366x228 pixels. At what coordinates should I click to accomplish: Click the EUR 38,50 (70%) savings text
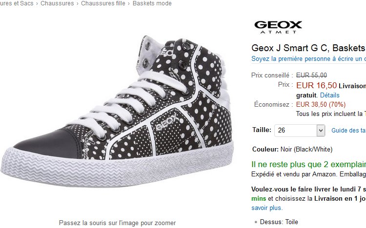tap(321, 104)
